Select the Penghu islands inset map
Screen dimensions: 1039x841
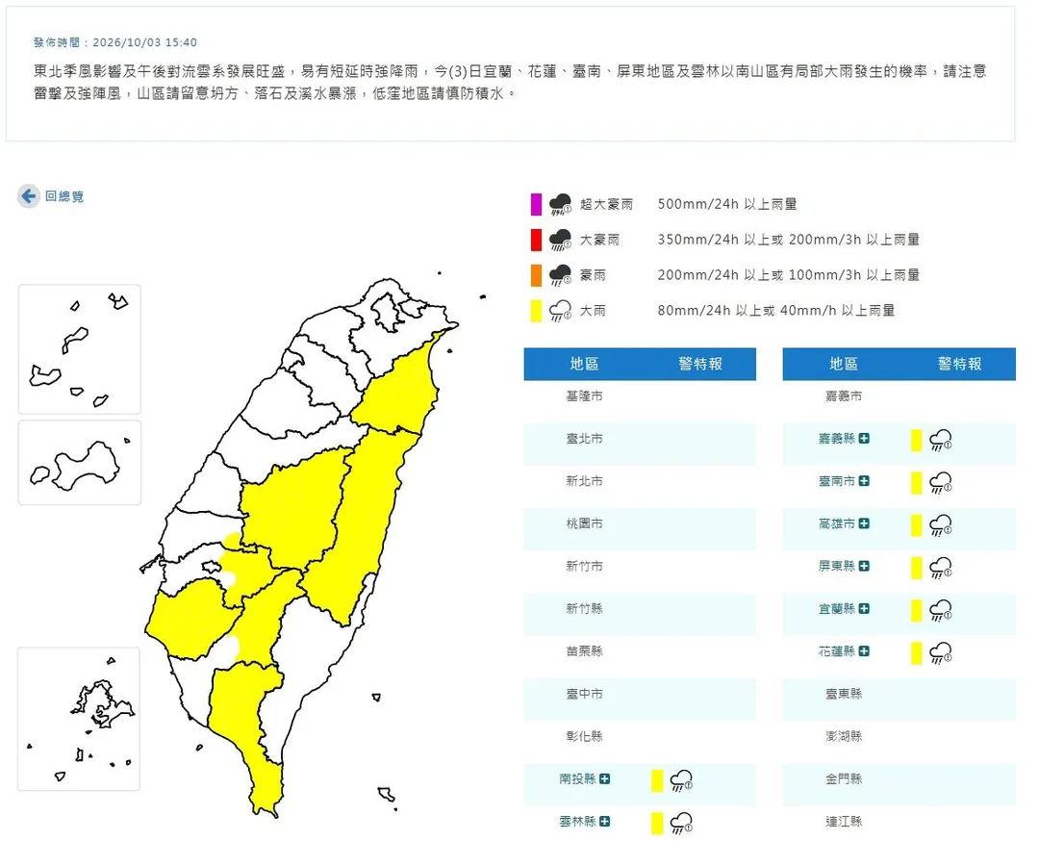[80, 719]
